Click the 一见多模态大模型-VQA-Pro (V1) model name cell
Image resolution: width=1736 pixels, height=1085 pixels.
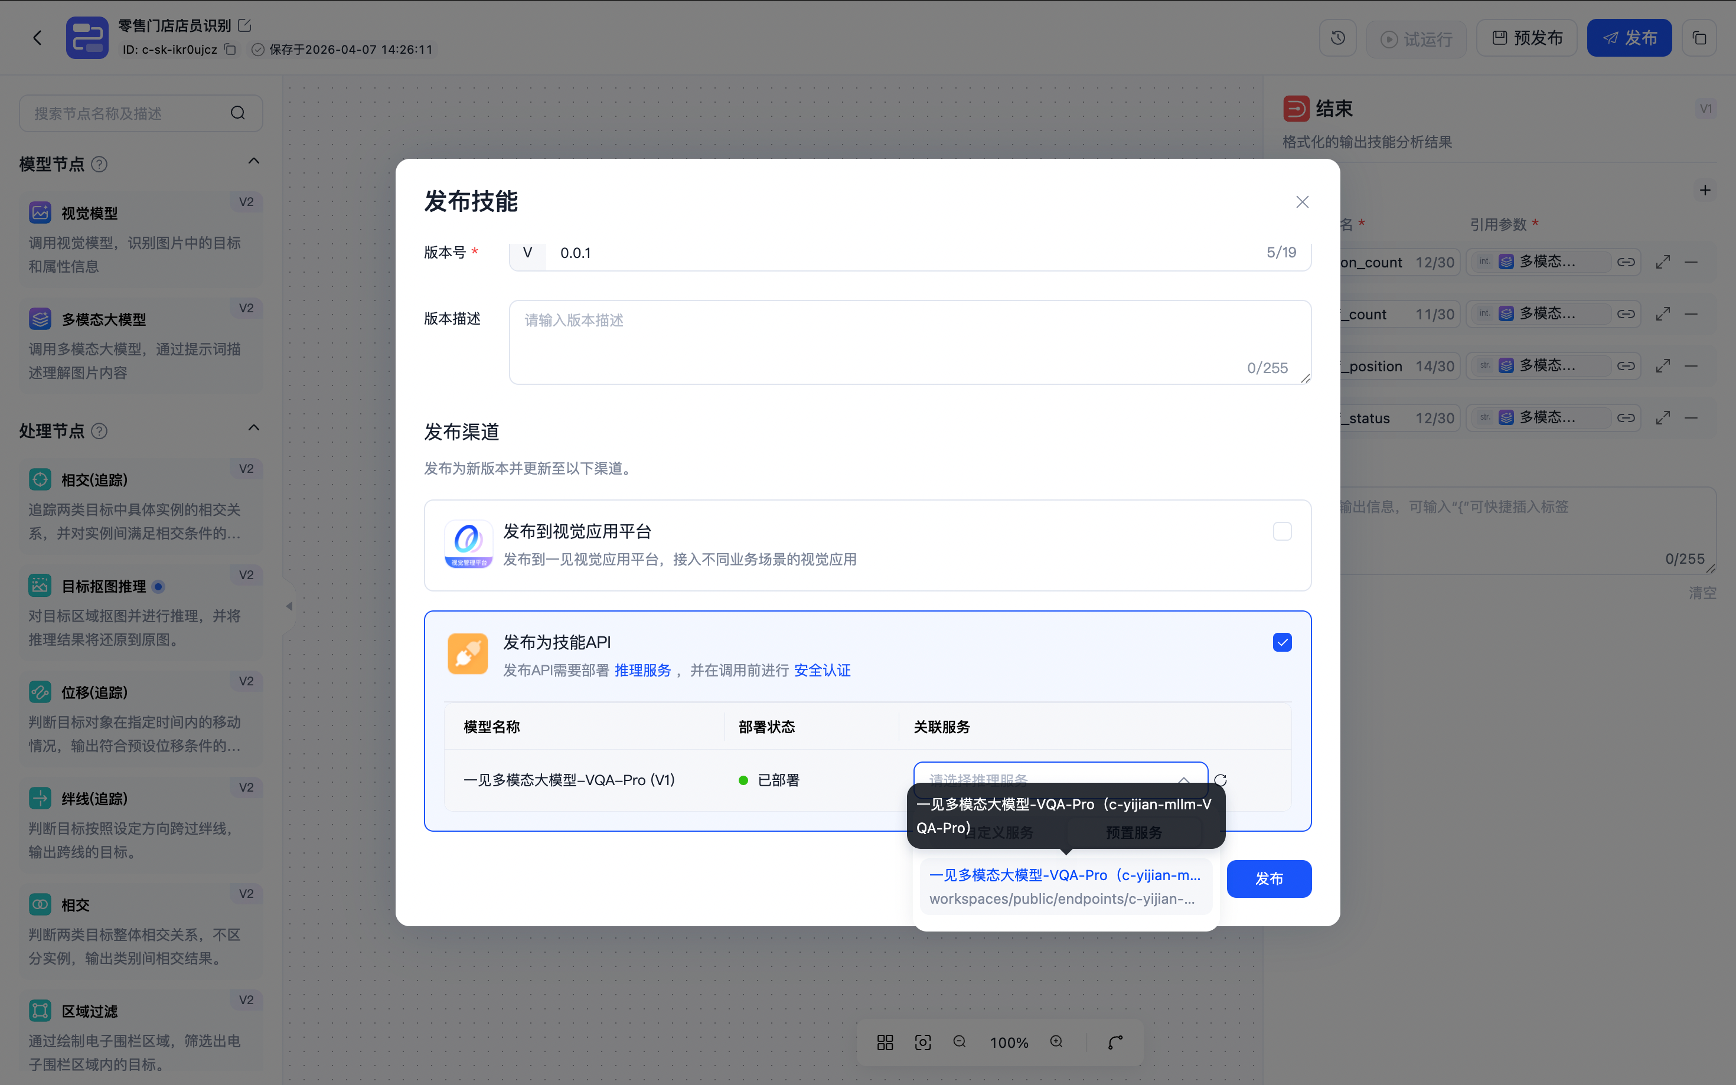click(x=569, y=780)
